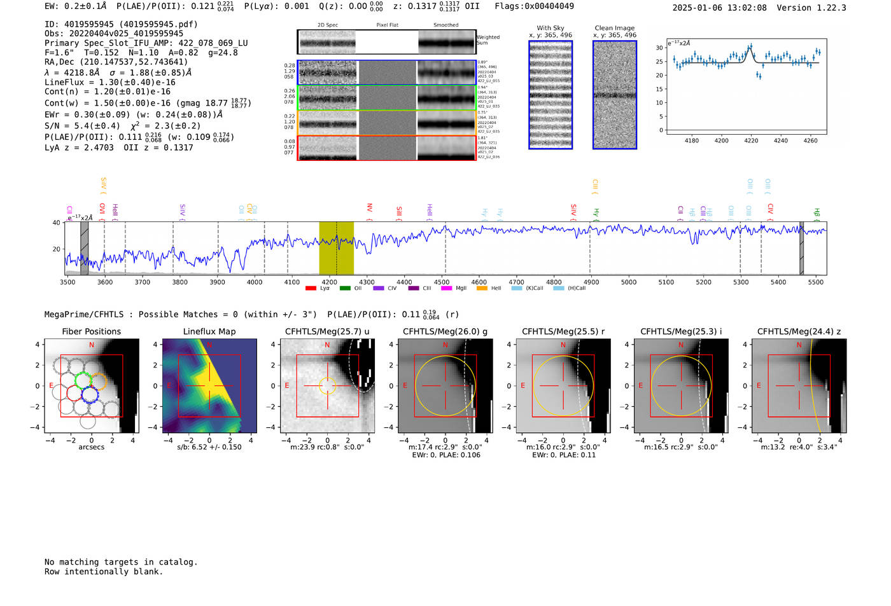Open the Fiber Positions panel image

click(x=92, y=386)
